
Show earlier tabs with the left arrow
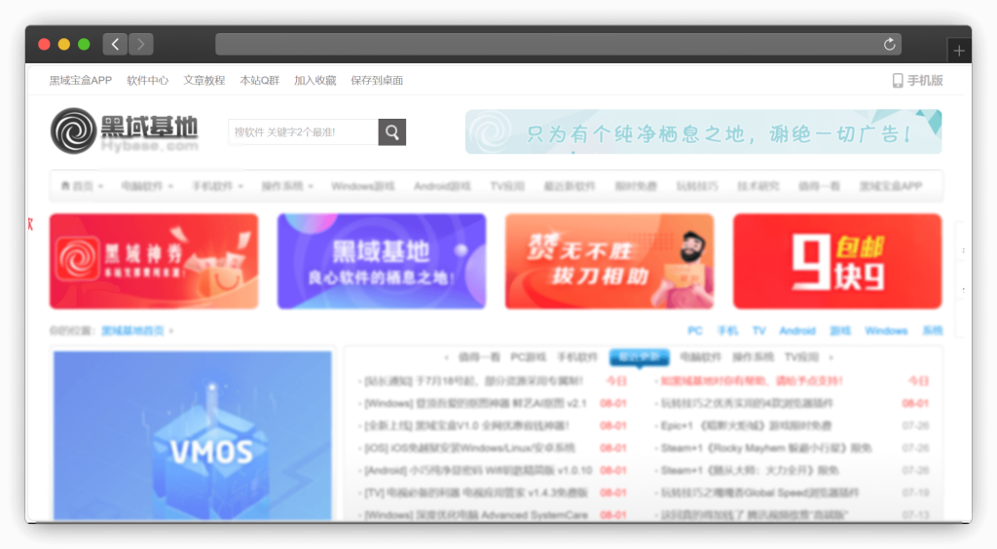click(446, 357)
